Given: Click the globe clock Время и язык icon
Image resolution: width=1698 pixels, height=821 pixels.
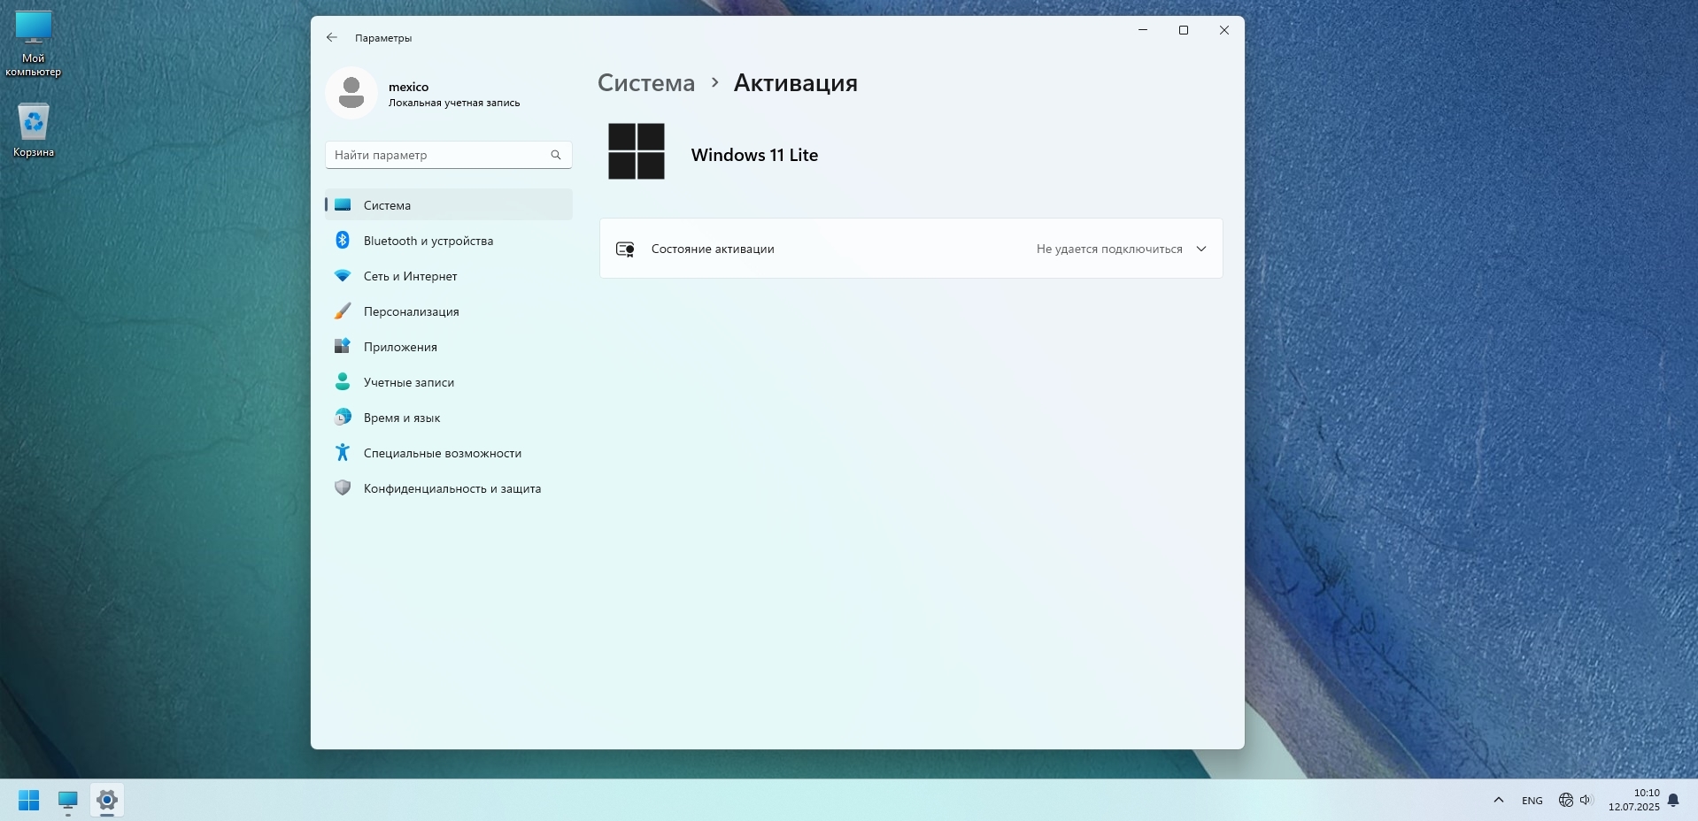Looking at the screenshot, I should [x=343, y=418].
